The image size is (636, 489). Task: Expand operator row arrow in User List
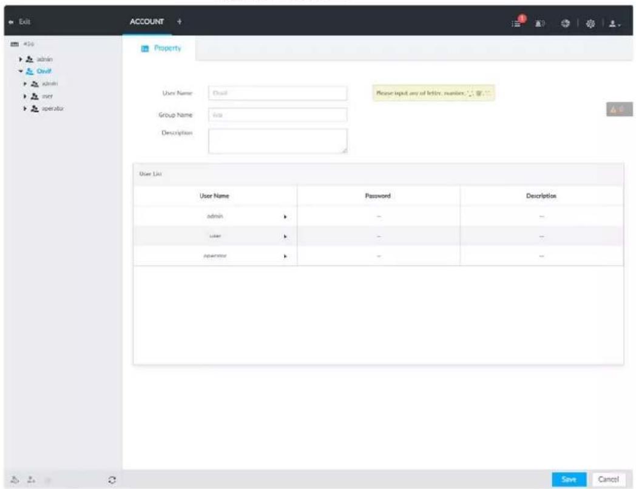coord(285,256)
